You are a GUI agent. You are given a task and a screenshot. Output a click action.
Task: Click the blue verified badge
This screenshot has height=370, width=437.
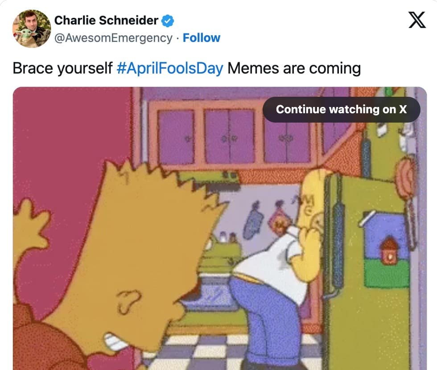168,21
